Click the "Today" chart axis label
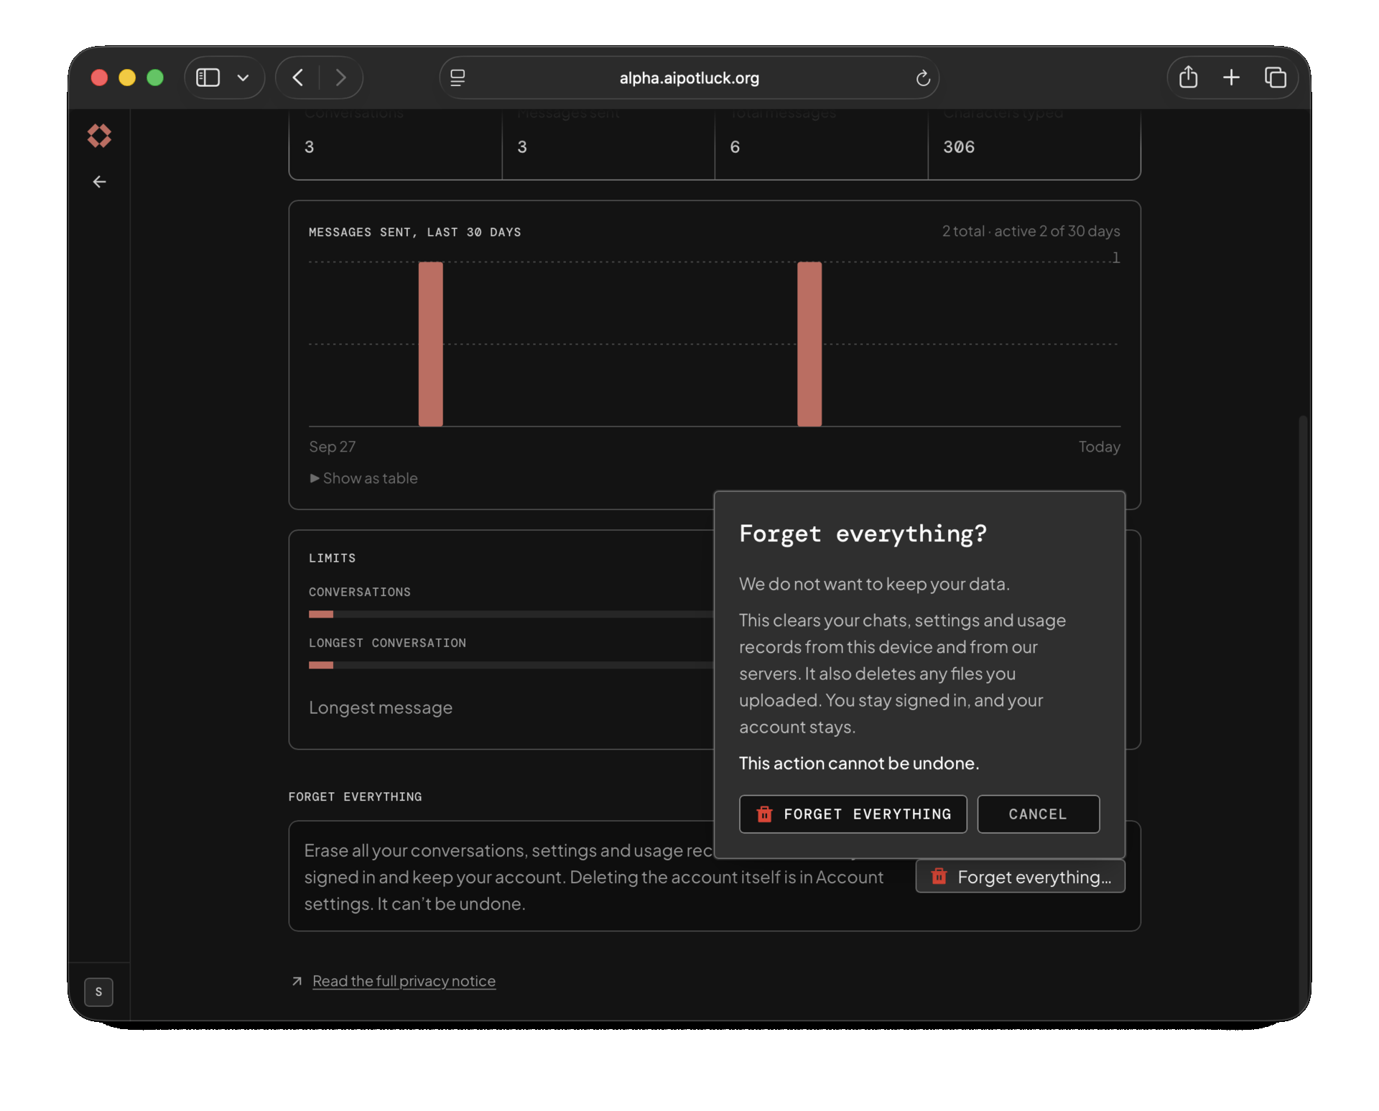This screenshot has height=1111, width=1379. [1099, 447]
